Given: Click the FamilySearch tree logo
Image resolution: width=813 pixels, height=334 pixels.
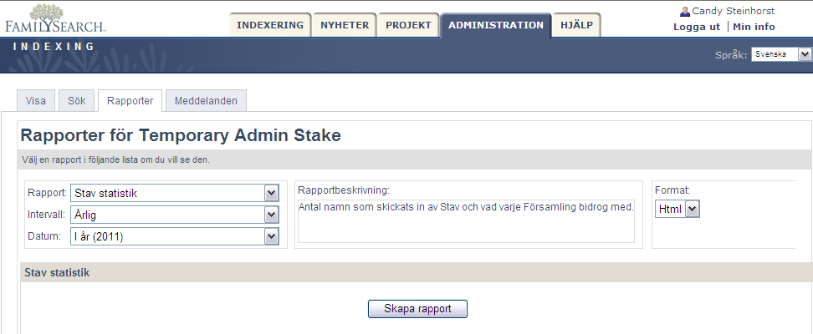Looking at the screenshot, I should [55, 19].
